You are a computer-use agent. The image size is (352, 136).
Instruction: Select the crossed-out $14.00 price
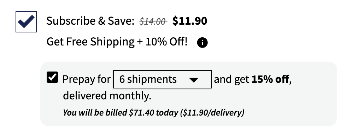coord(153,21)
